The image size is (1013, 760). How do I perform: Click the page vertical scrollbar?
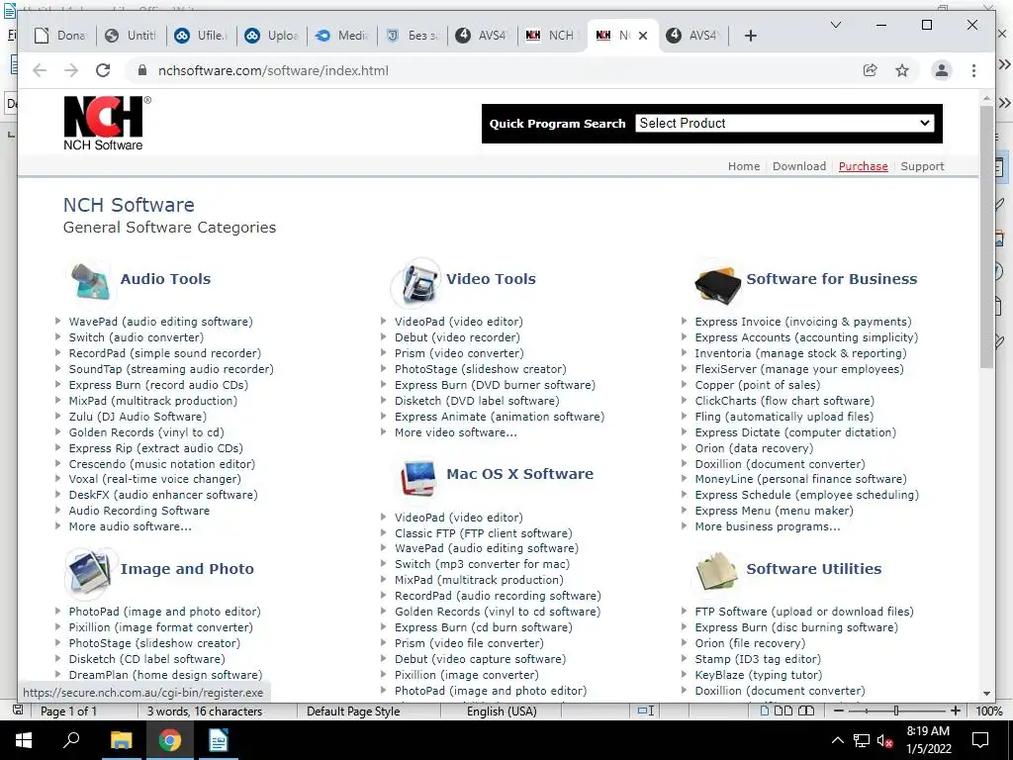tap(986, 236)
